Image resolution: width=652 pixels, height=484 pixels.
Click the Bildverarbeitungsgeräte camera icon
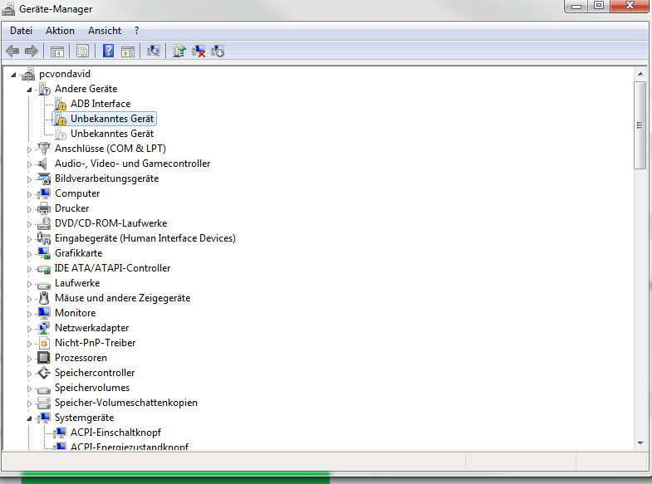44,178
